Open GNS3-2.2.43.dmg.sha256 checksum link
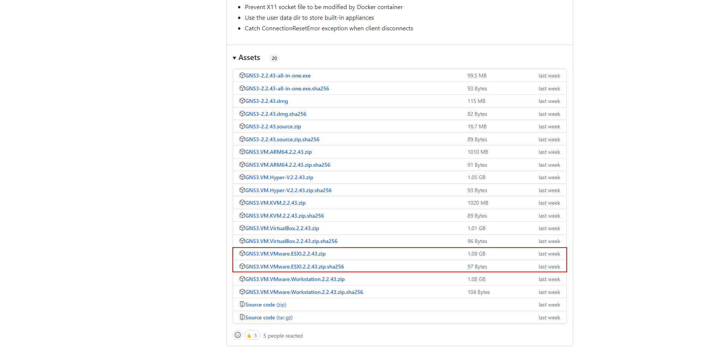 coord(275,114)
